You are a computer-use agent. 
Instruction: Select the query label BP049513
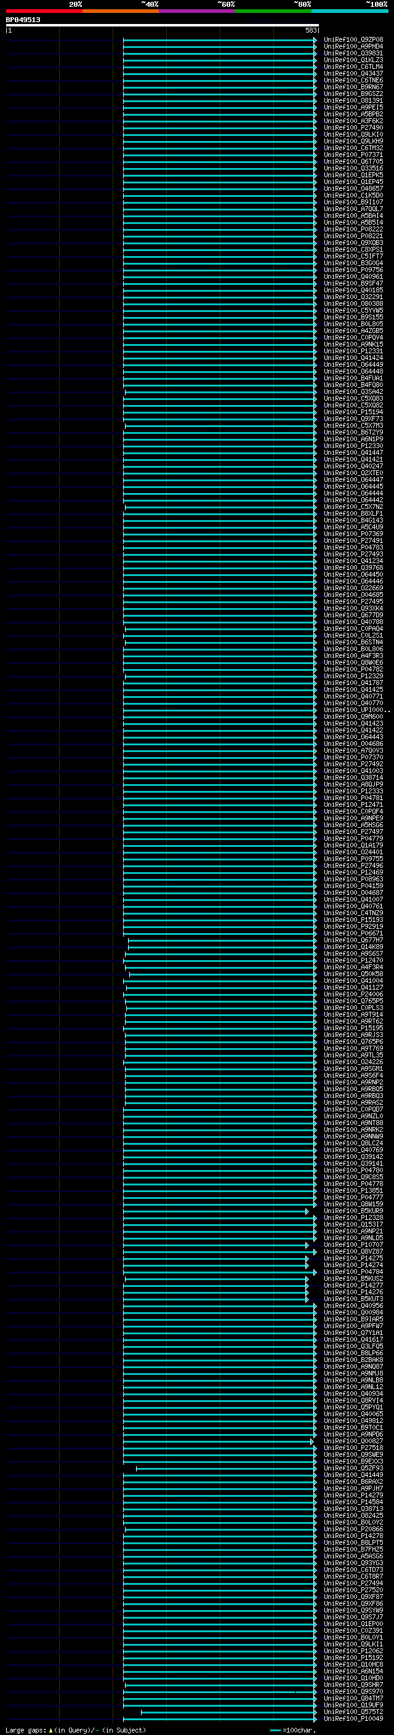pyautogui.click(x=23, y=20)
